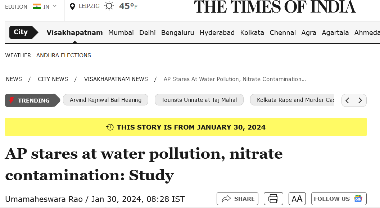Screen dimensions: 380x208
Task: Go to City News breadcrumb
Action: pyautogui.click(x=53, y=79)
